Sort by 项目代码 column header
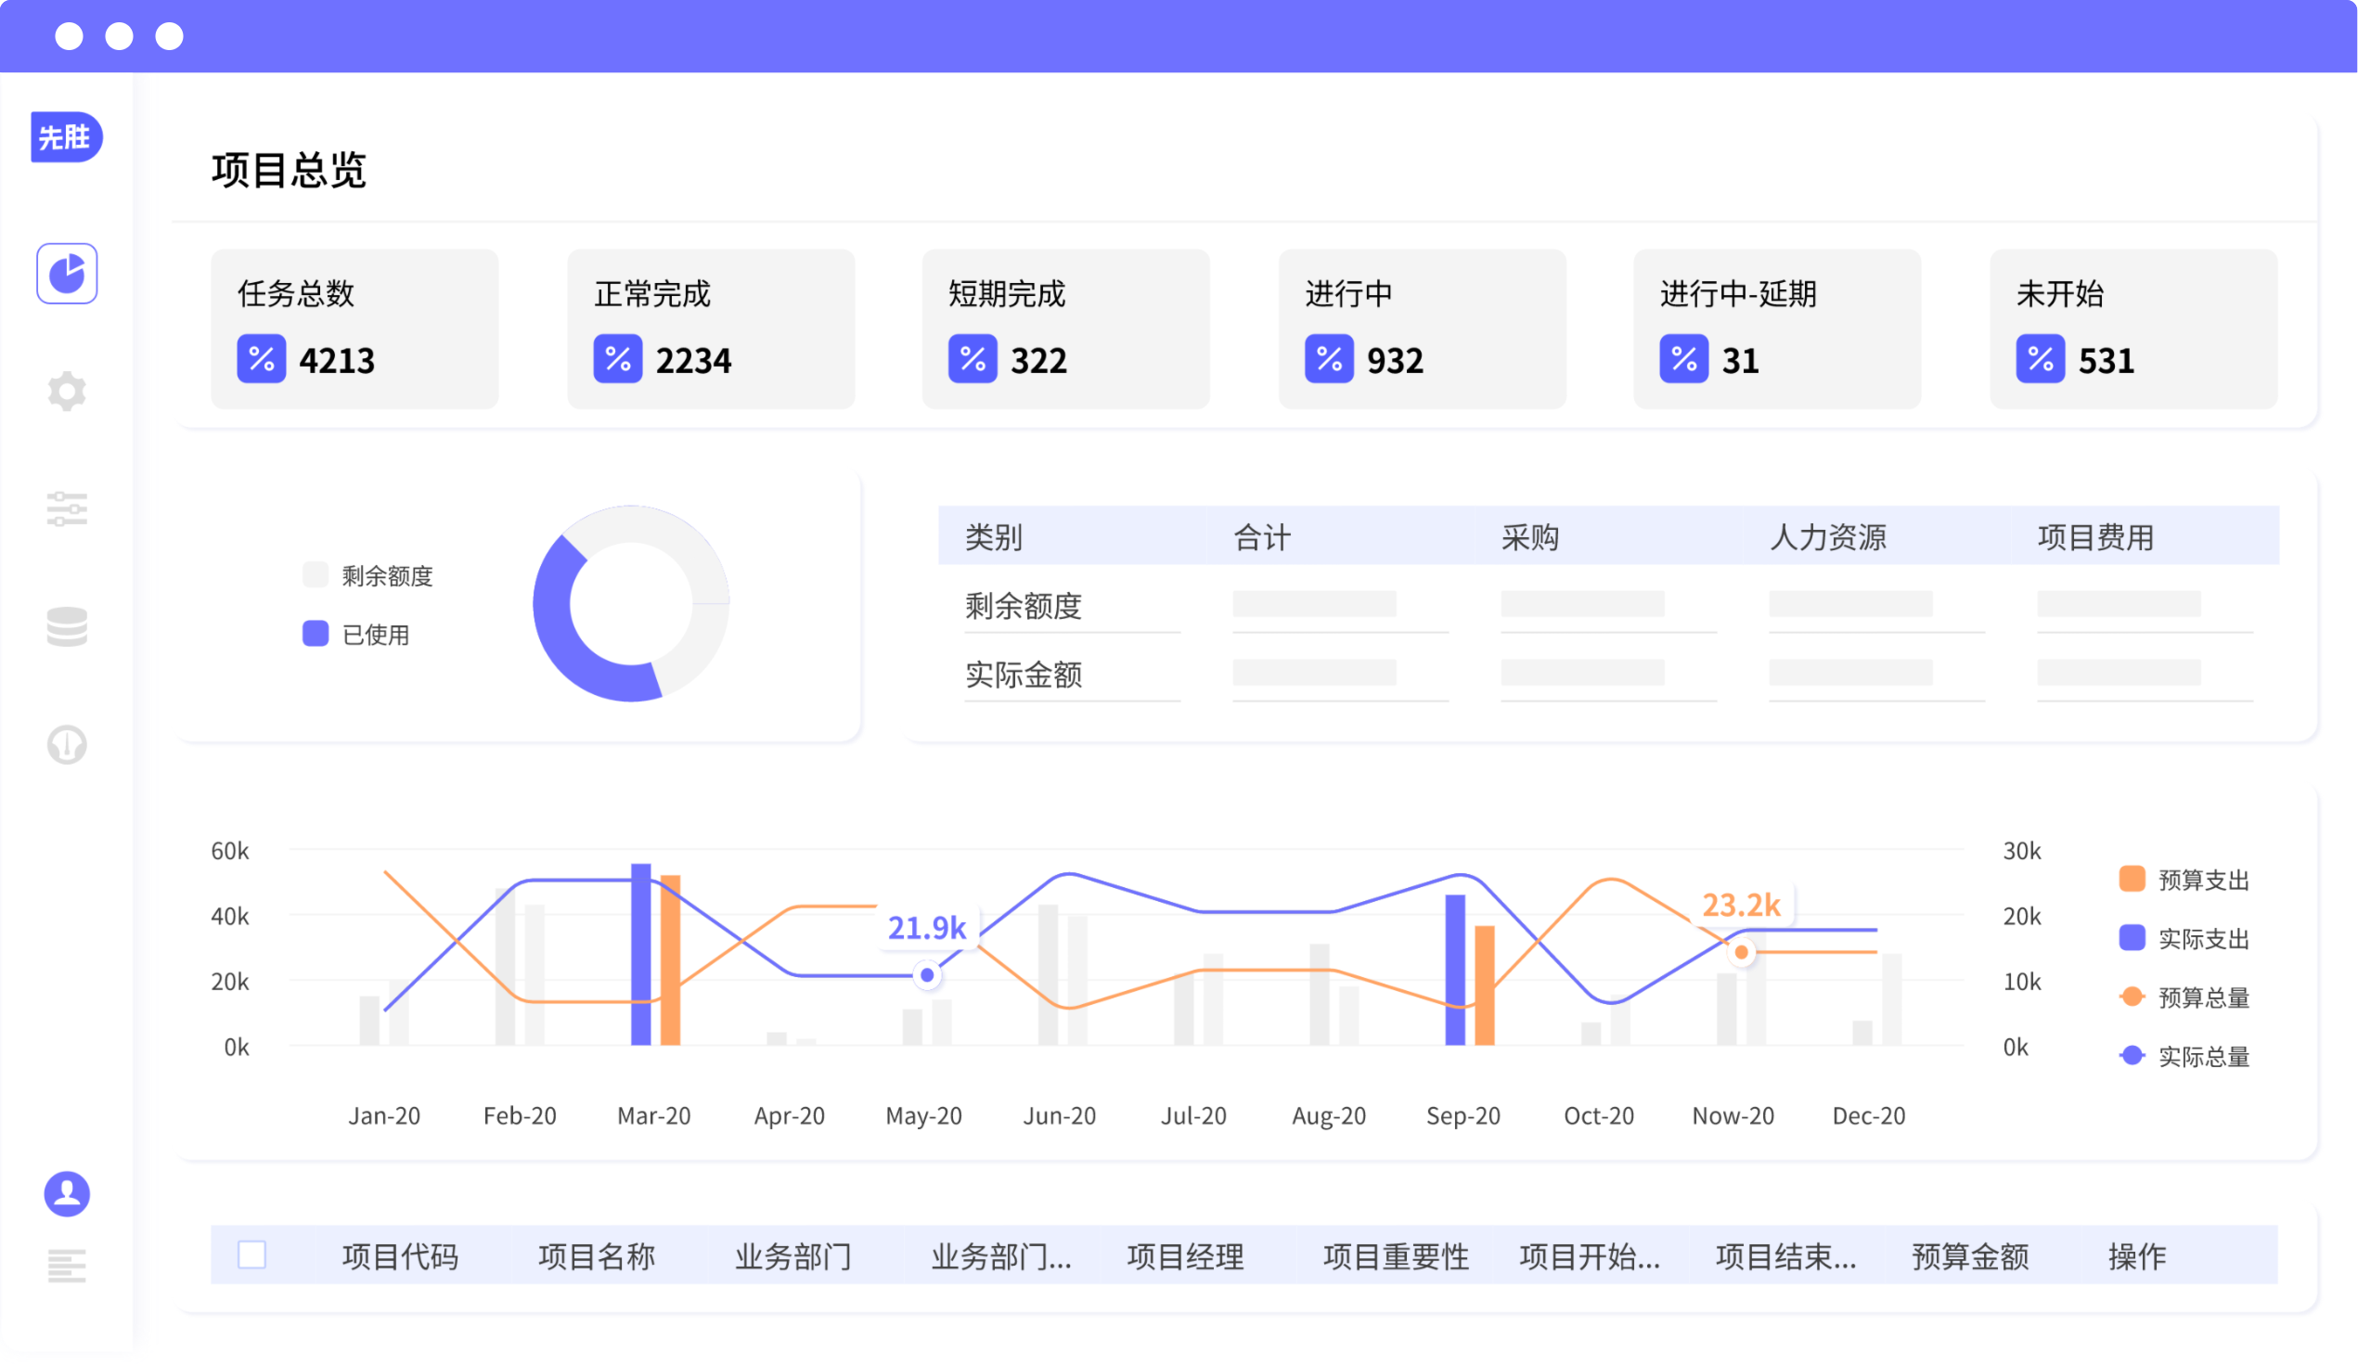 tap(400, 1256)
